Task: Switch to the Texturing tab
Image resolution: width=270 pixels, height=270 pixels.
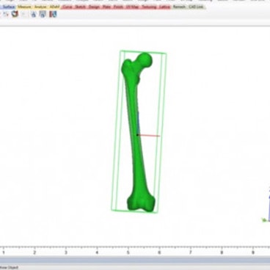Action: click(149, 7)
